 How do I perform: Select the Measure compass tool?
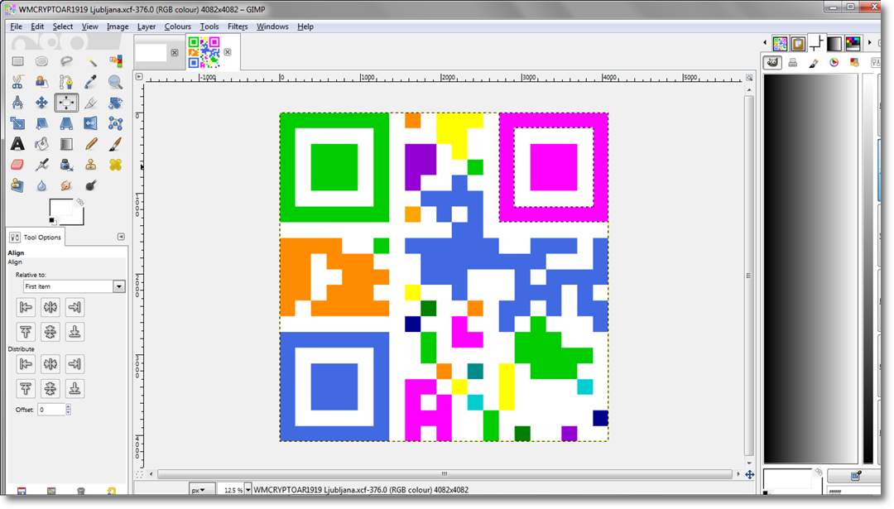(x=17, y=103)
